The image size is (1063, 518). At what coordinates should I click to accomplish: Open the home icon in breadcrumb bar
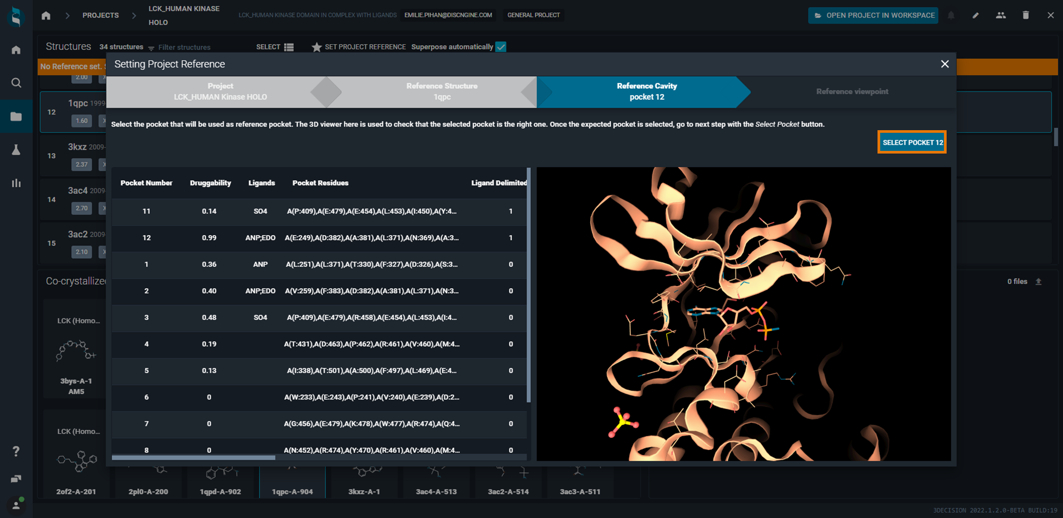[x=46, y=15]
